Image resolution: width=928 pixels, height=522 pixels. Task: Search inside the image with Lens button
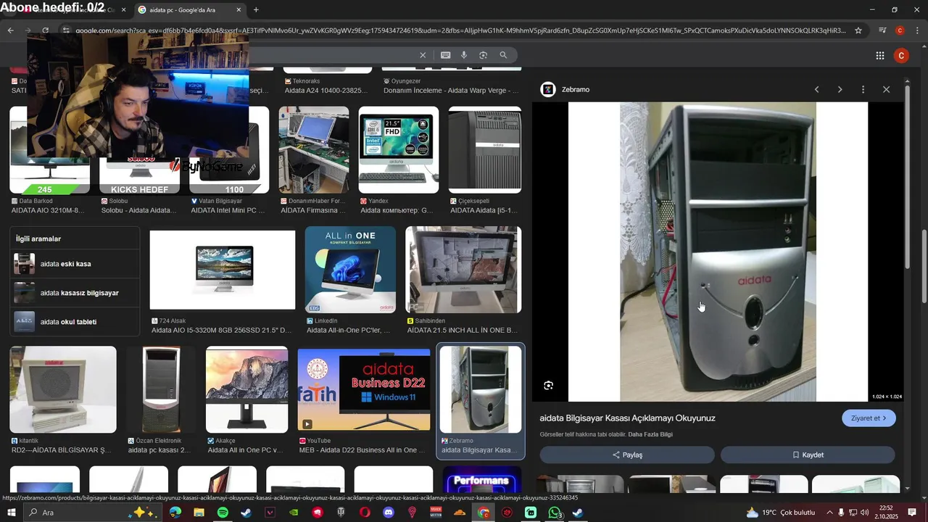(549, 386)
